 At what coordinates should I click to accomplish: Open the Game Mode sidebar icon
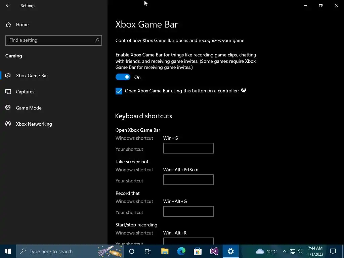pyautogui.click(x=8, y=107)
